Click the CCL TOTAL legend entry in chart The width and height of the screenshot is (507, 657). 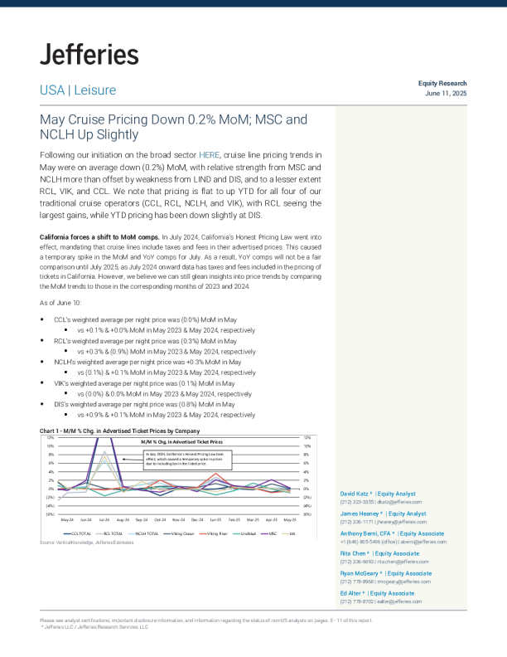click(80, 533)
